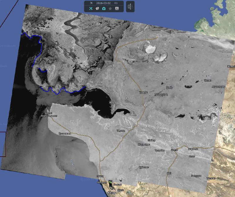Click the small satellite icon beside the date
Image resolution: width=235 pixels, height=197 pixels.
(91, 3)
